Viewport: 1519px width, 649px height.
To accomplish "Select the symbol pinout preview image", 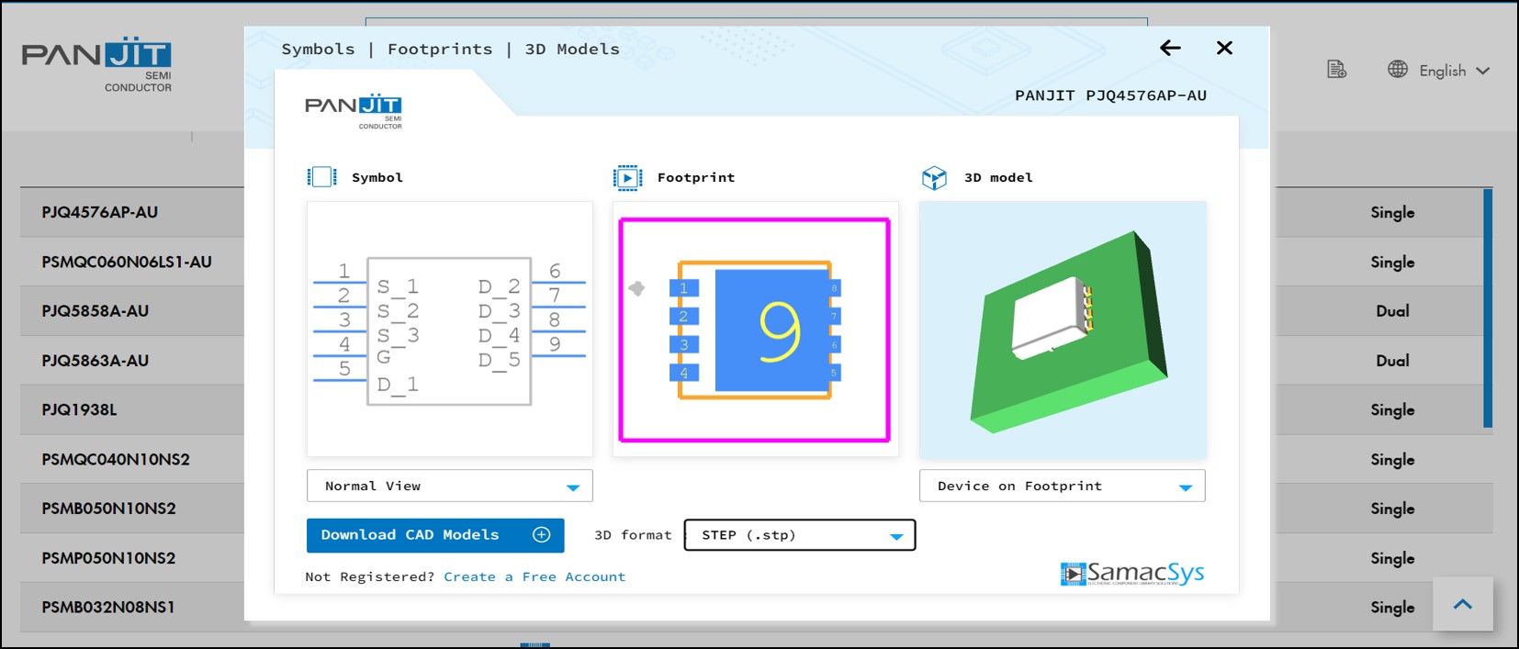I will pyautogui.click(x=450, y=329).
